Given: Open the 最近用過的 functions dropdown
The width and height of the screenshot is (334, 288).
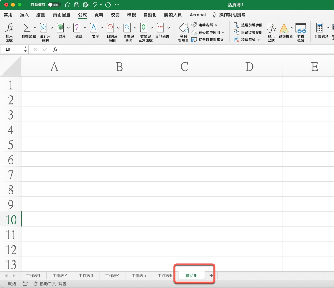Looking at the screenshot, I should coord(52,28).
